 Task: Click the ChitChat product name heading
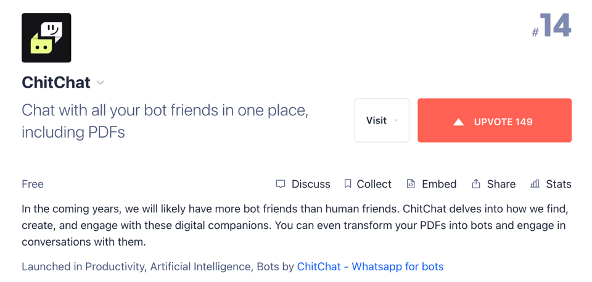coord(56,83)
